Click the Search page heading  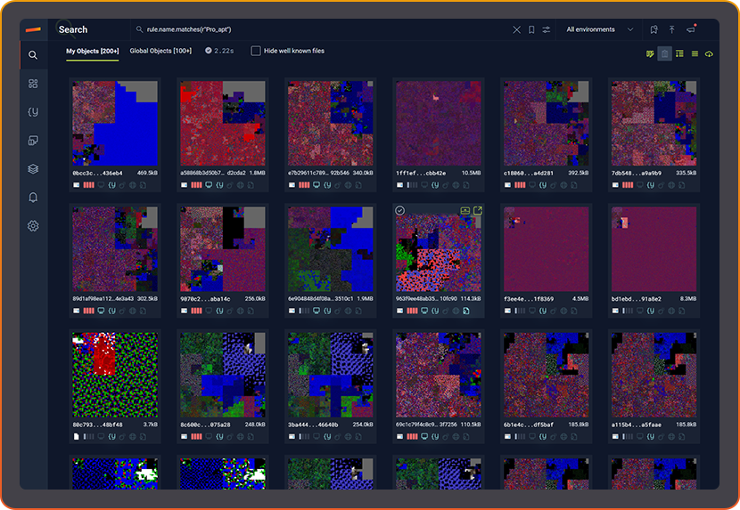(x=73, y=29)
